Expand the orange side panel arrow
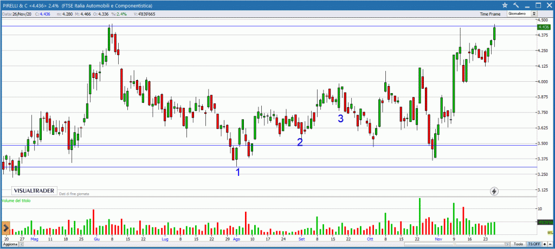 pos(6,227)
